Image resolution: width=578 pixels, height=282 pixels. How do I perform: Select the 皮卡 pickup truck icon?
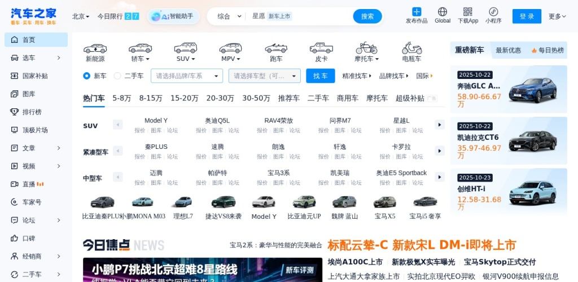pos(321,49)
